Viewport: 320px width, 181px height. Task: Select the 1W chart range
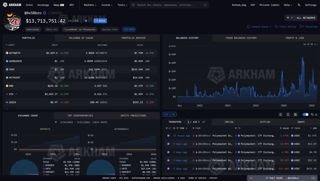point(305,44)
